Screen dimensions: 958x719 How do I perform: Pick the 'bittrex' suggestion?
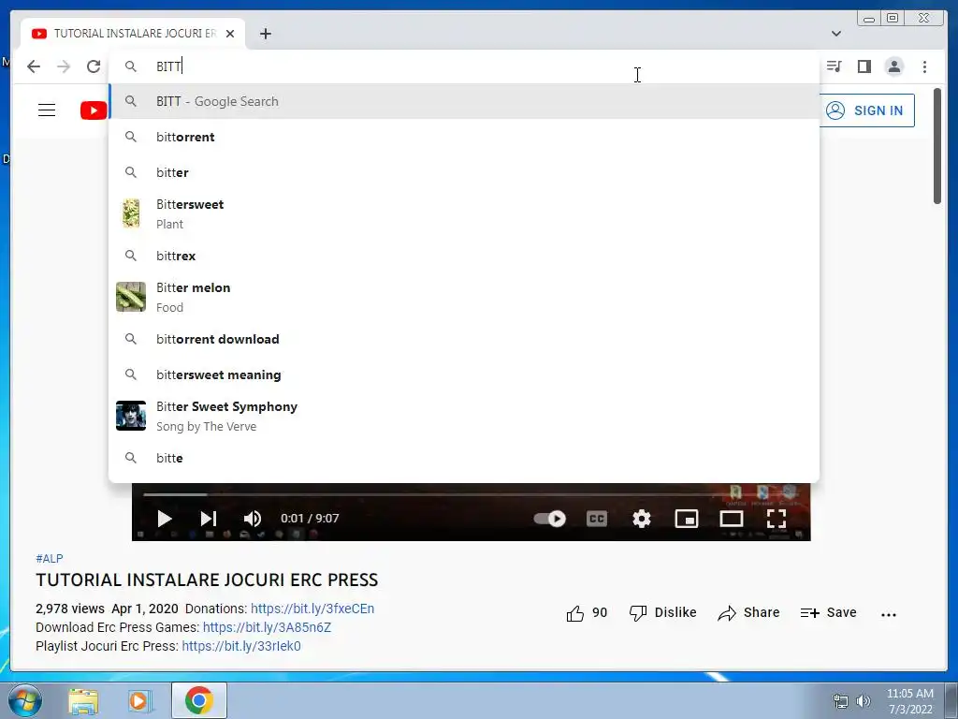coord(464,256)
